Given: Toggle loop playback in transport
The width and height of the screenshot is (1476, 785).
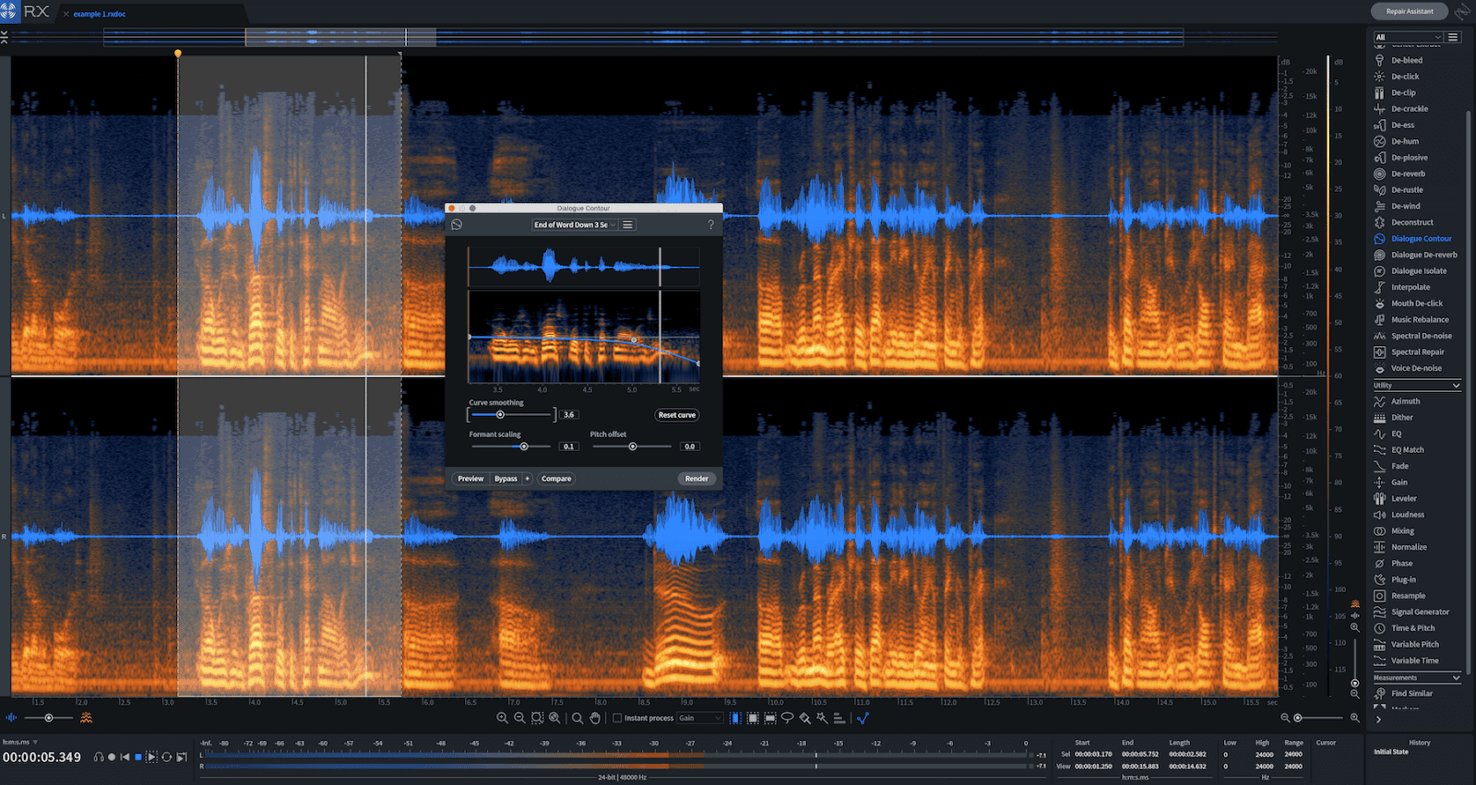Looking at the screenshot, I should (166, 757).
